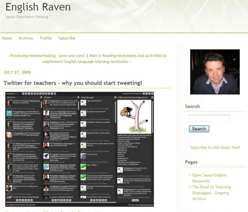
Task: Go to the Home page
Action: pyautogui.click(x=7, y=38)
